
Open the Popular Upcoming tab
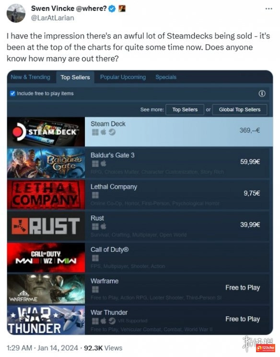pos(123,77)
